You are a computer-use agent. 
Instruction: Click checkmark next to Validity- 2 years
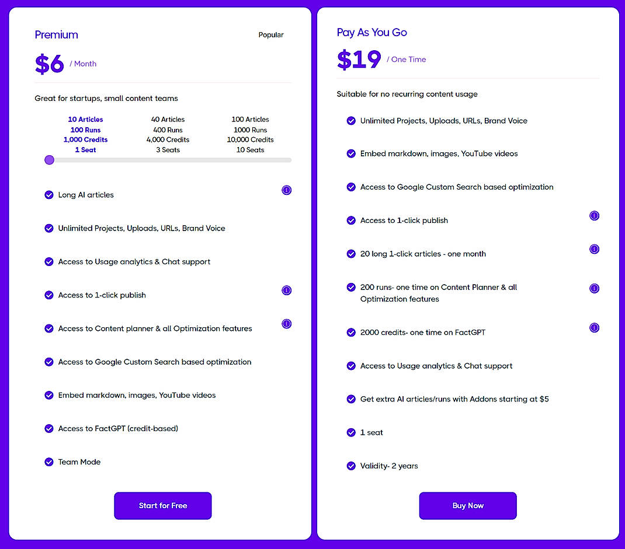pyautogui.click(x=350, y=466)
